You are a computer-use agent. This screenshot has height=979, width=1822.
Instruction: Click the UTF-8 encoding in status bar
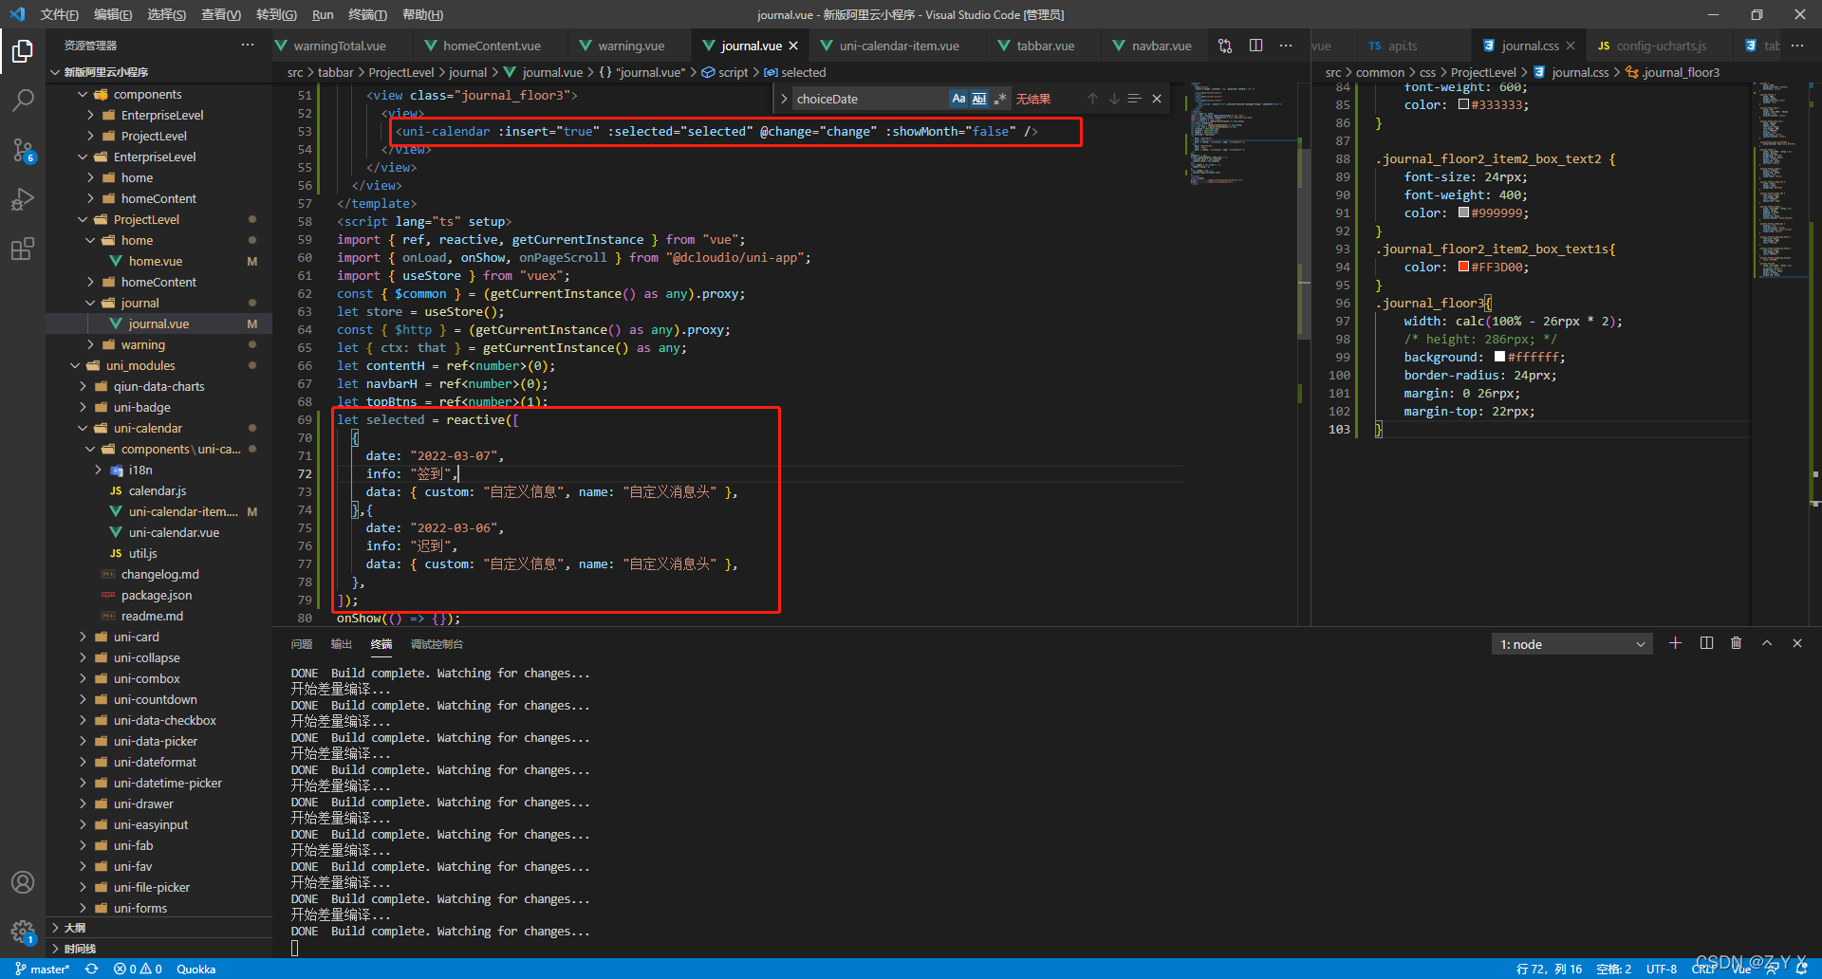tap(1662, 969)
